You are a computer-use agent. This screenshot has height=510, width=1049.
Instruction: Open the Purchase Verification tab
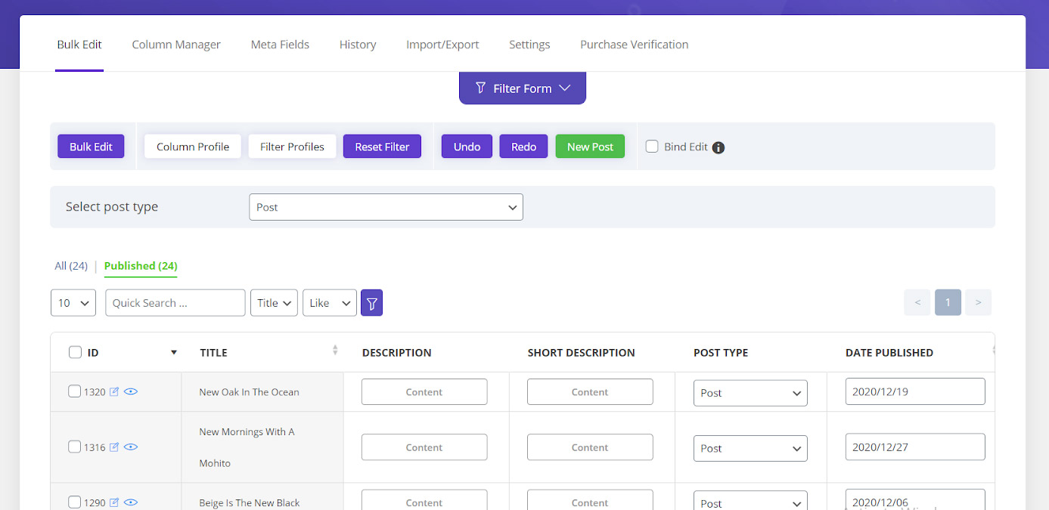634,45
